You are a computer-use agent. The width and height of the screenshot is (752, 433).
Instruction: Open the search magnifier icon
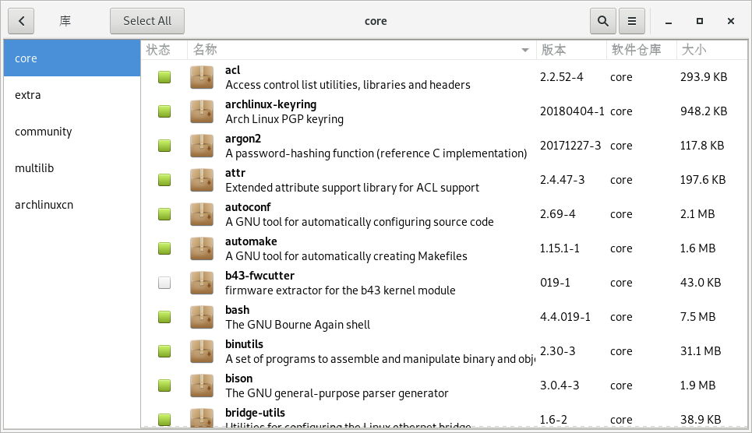[x=602, y=21]
